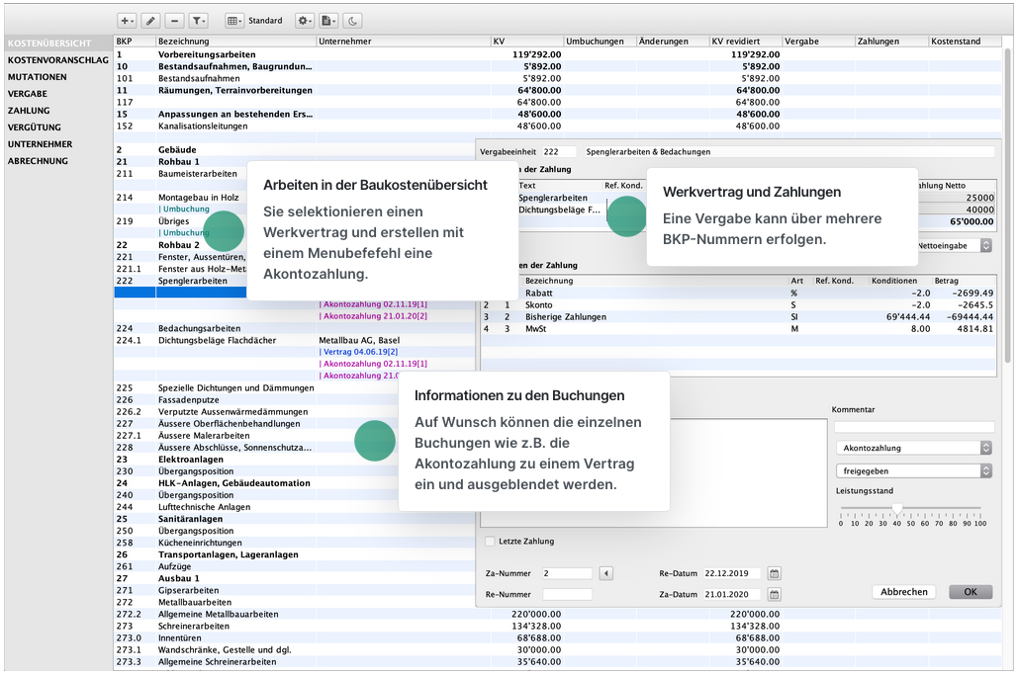Click the Bezeichnung column header
Screen dimensions: 1018x676
pyautogui.click(x=235, y=42)
